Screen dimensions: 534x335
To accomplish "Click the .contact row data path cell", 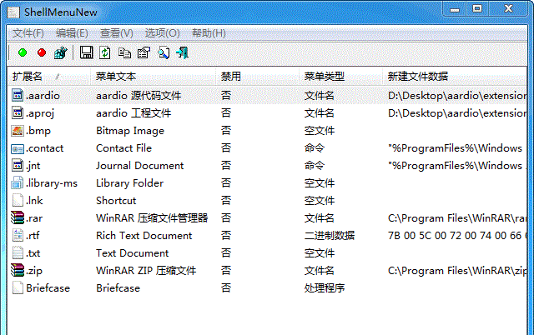I will [456, 148].
